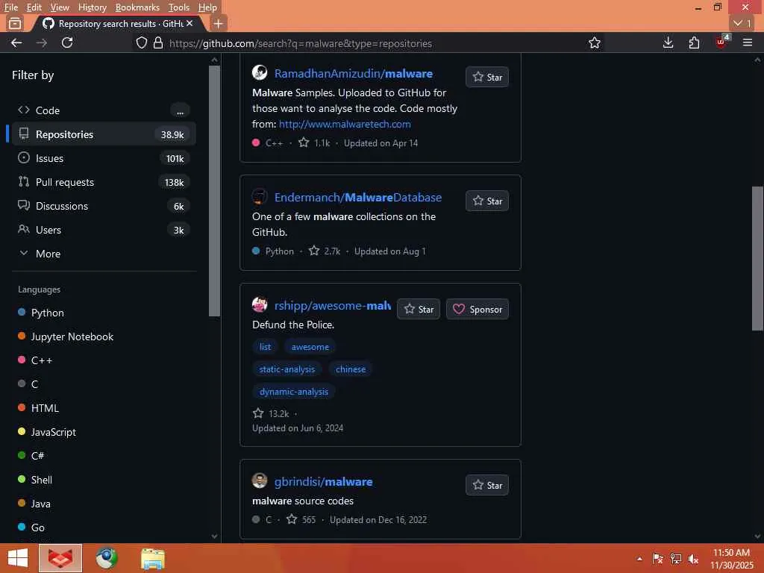Open RamadhanAmizudin user avatar
Screen dimensions: 764x573
tap(259, 72)
